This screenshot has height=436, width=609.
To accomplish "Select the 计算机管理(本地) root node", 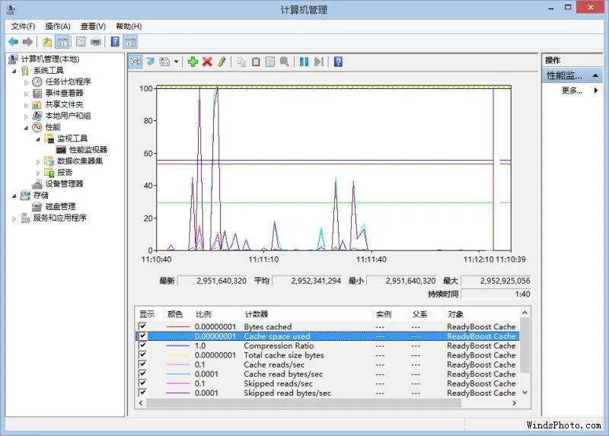I will coord(50,59).
